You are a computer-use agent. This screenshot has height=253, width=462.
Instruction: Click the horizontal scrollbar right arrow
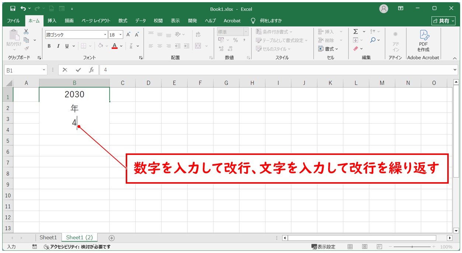pyautogui.click(x=449, y=238)
